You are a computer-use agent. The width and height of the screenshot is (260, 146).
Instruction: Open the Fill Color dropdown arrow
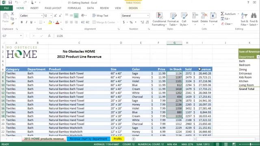(x=54, y=22)
